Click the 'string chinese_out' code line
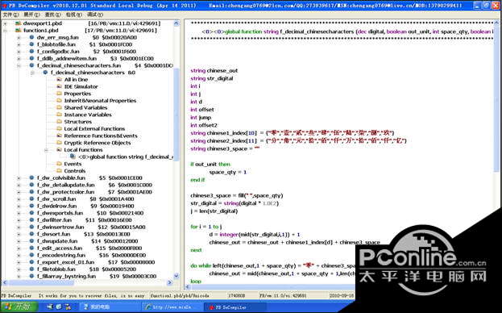The image size is (502, 313). click(x=214, y=71)
